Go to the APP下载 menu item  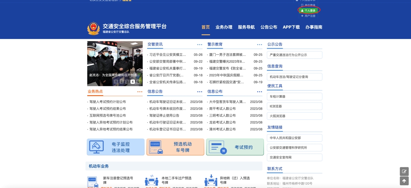click(x=291, y=27)
